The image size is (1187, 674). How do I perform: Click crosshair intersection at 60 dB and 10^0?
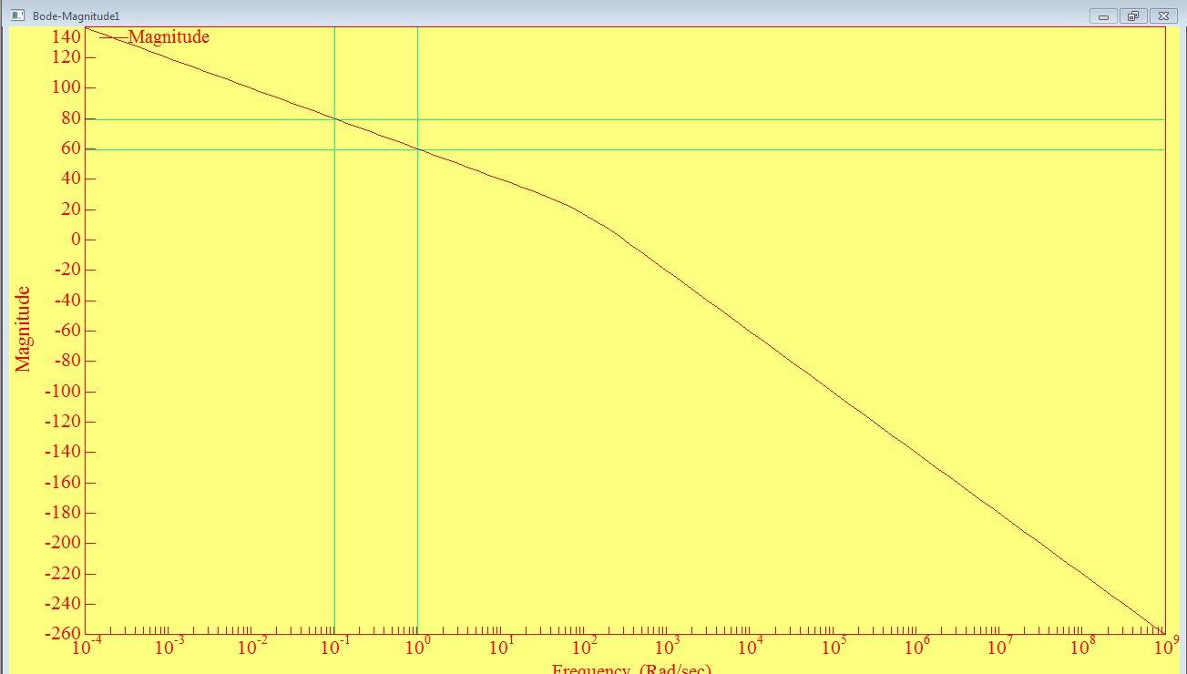click(x=417, y=149)
